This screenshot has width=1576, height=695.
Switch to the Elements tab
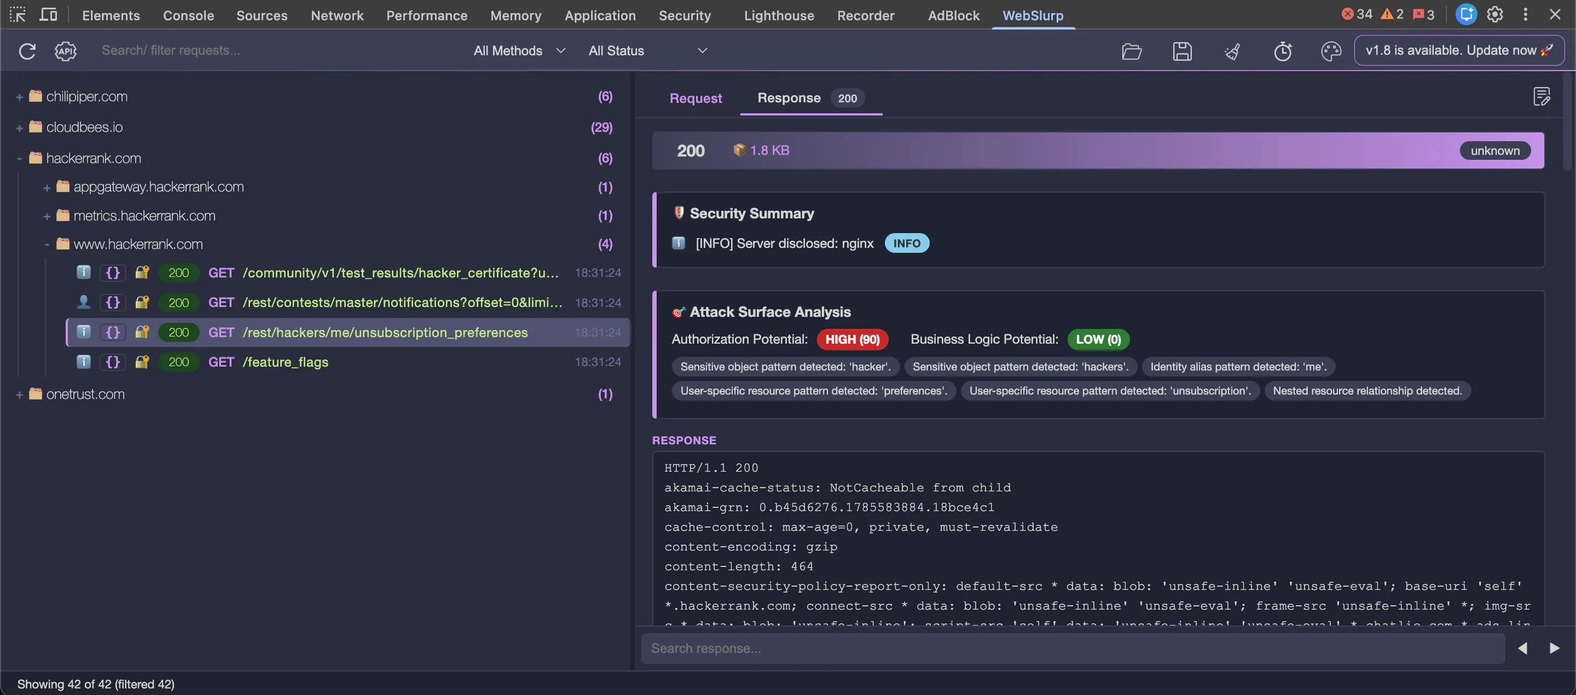111,15
